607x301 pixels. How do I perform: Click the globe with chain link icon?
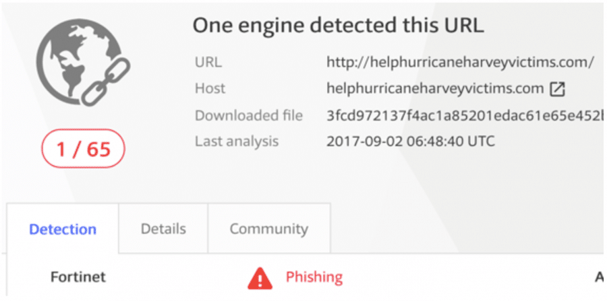click(x=83, y=63)
